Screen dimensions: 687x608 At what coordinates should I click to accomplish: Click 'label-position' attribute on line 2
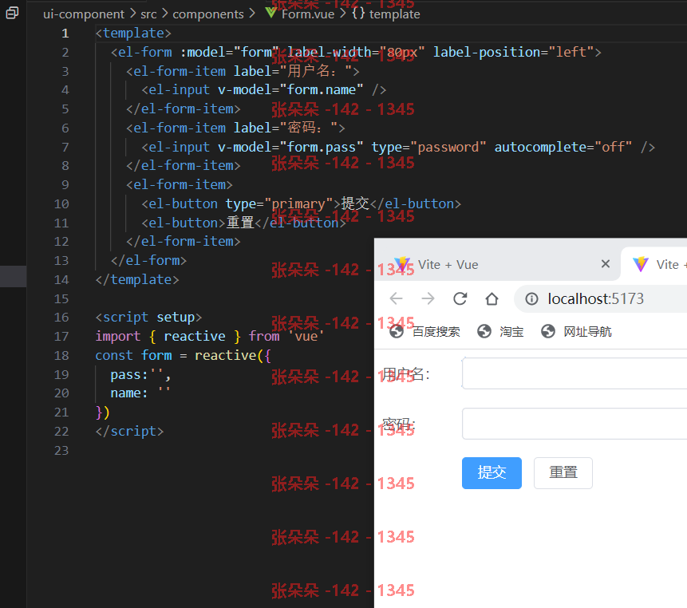point(487,52)
